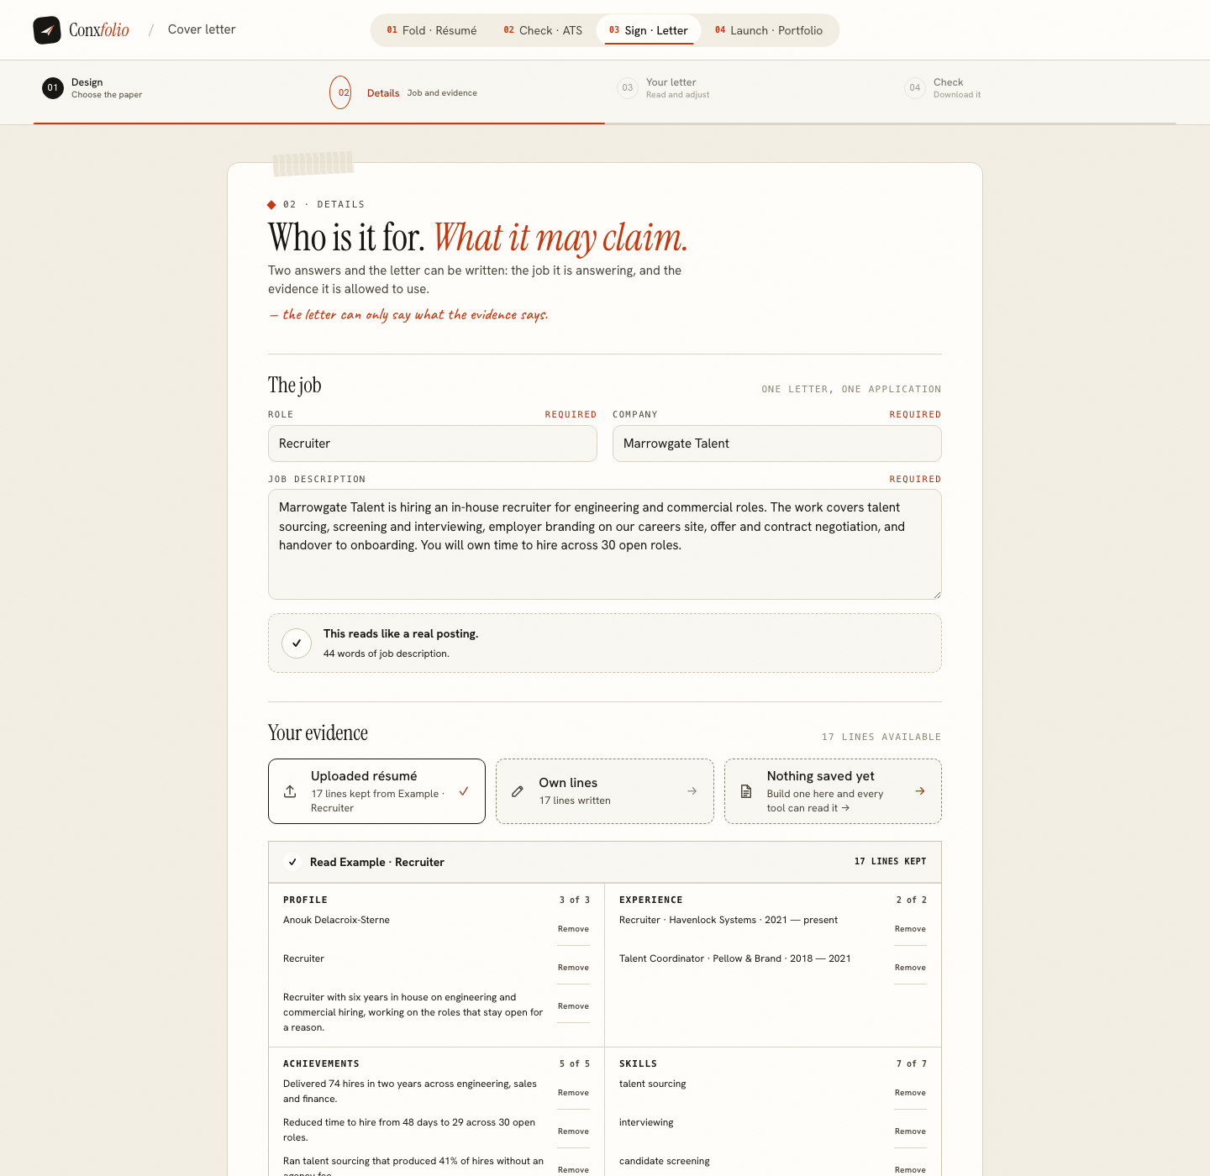Click the red arrow in Nothing saved yet card
Image resolution: width=1210 pixels, height=1176 pixels.
click(920, 791)
